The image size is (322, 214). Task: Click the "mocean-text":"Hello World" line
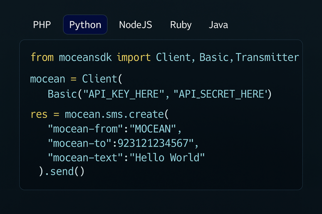[x=126, y=158]
